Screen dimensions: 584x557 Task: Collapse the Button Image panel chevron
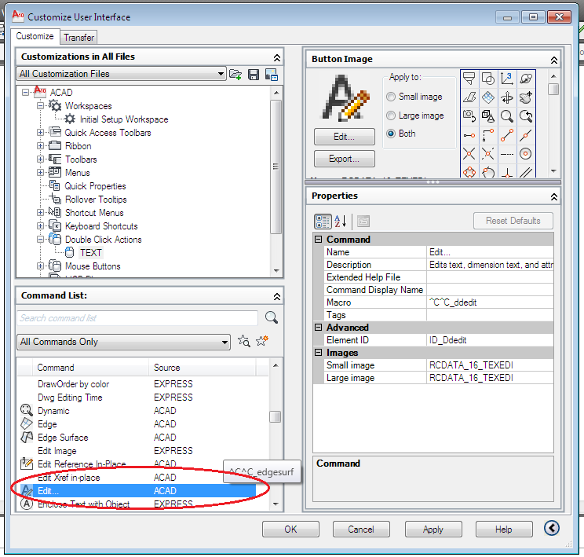point(554,60)
